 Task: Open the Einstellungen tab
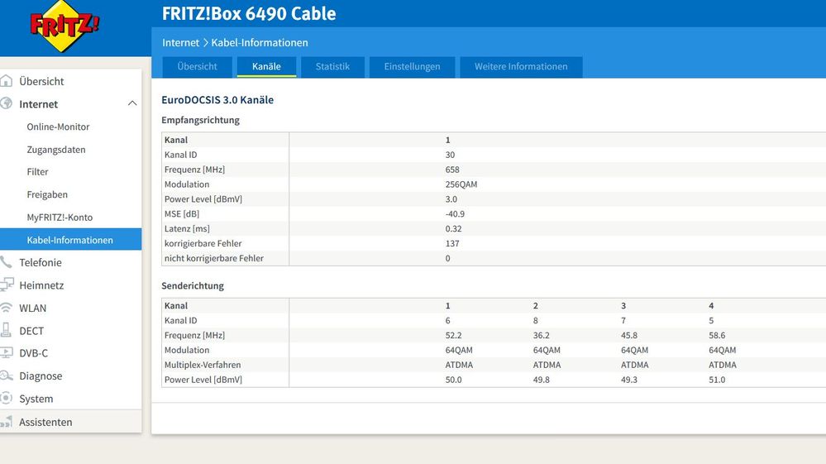[412, 67]
